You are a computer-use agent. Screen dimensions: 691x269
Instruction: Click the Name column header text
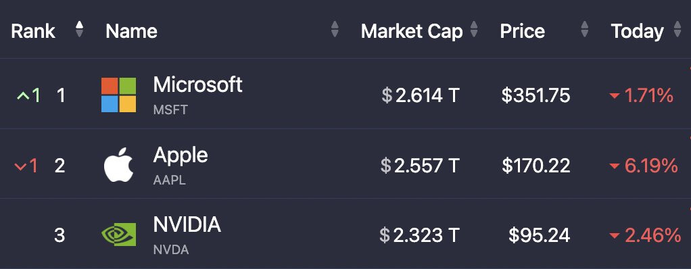(131, 31)
